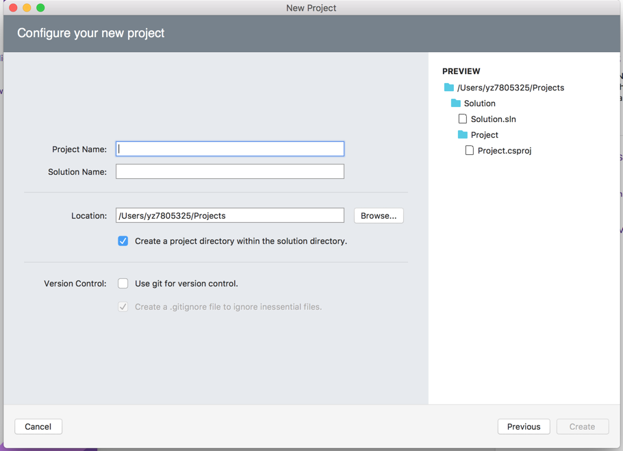Enable use git for version control
The image size is (623, 451).
[123, 284]
